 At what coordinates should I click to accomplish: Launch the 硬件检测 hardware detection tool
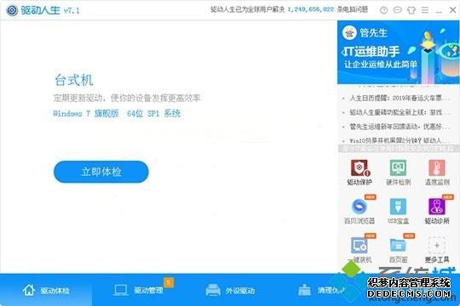(398, 173)
